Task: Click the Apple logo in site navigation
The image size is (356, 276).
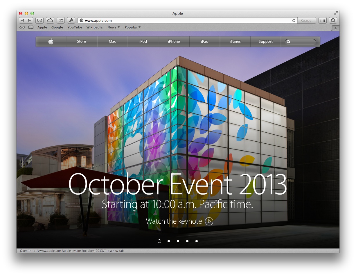Action: 51,42
